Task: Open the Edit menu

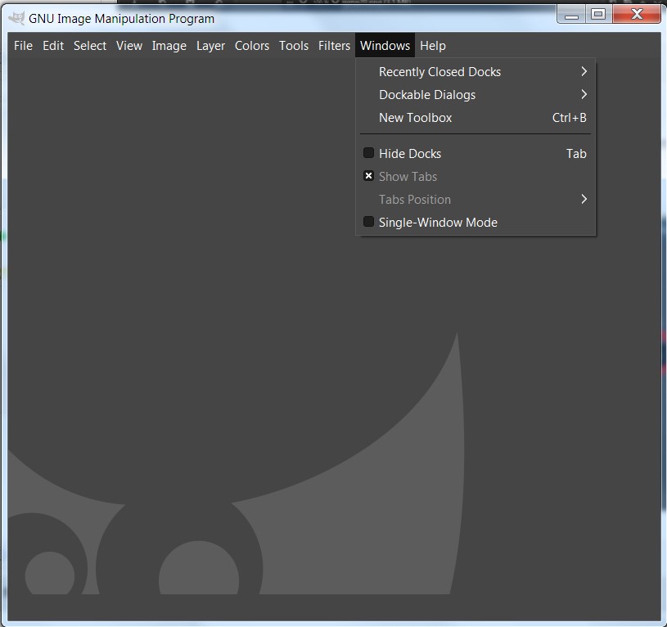Action: (x=53, y=46)
